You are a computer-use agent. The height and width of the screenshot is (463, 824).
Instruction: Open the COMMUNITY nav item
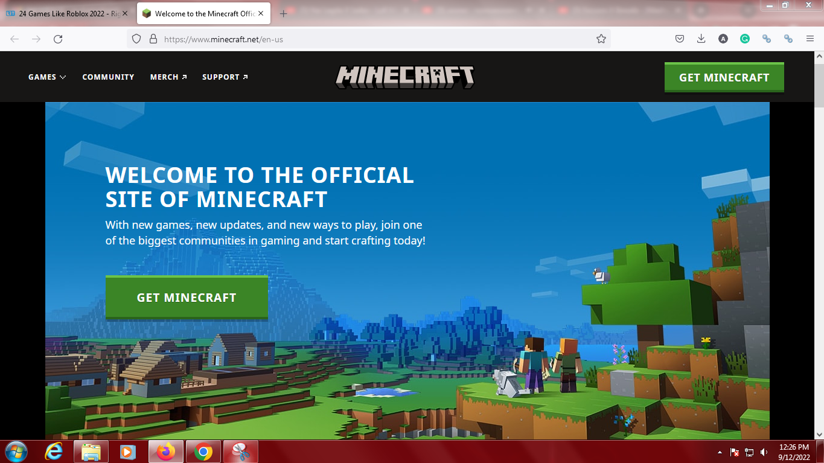tap(108, 77)
